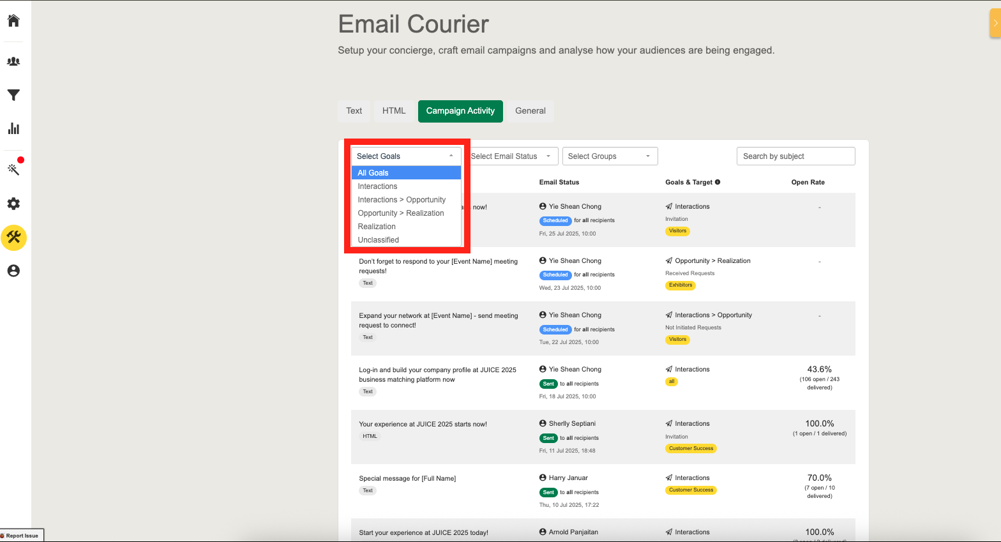Click the funnel filter sidebar icon
The height and width of the screenshot is (542, 1001).
(13, 95)
